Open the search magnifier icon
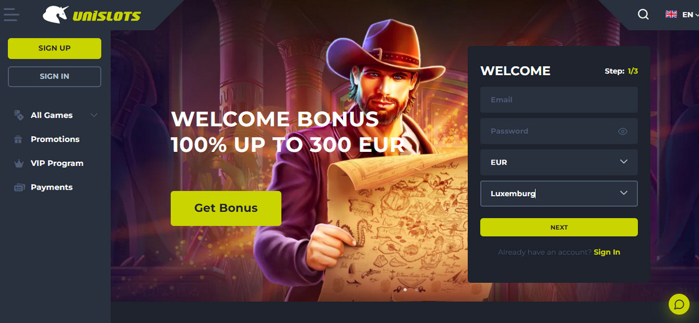This screenshot has height=323, width=699. [643, 15]
